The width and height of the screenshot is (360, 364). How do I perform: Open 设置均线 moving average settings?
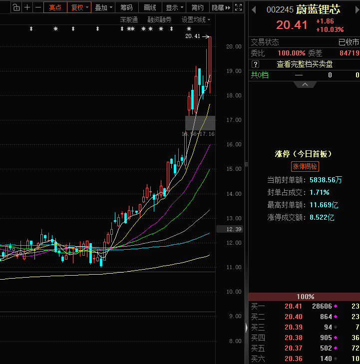[x=196, y=20]
